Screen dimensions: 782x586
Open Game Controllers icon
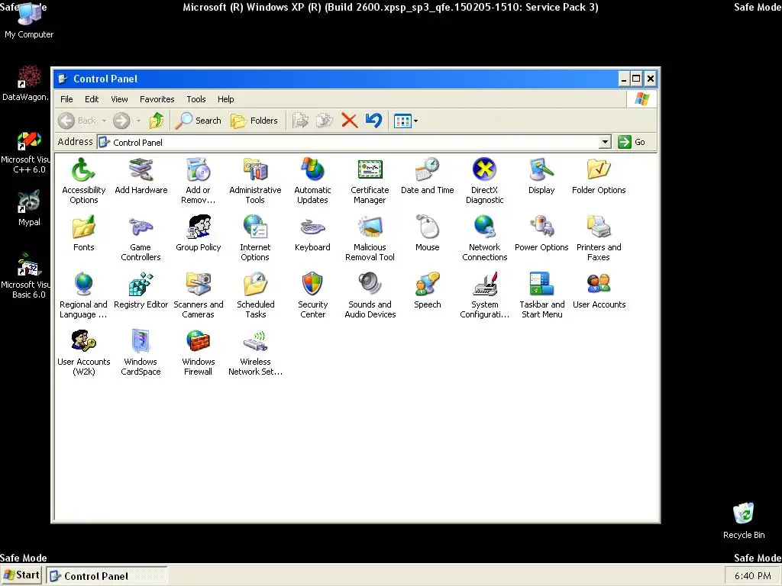click(141, 227)
